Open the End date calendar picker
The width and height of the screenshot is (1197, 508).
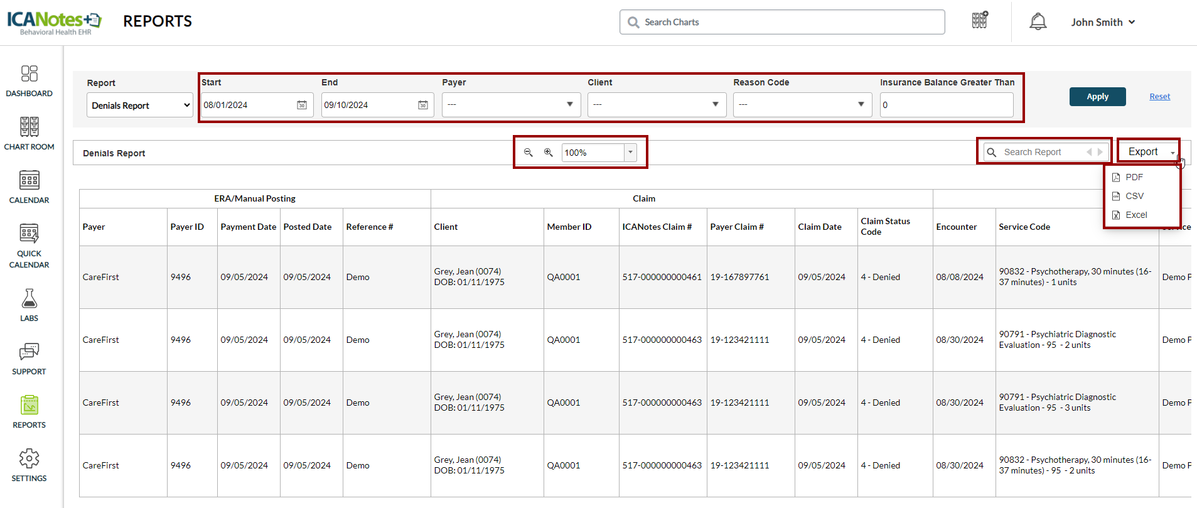[422, 105]
